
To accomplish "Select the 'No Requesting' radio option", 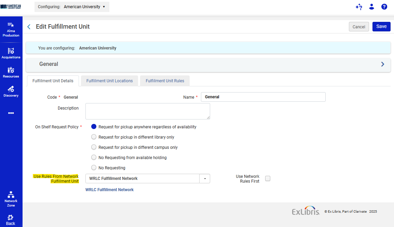I will 94,168.
